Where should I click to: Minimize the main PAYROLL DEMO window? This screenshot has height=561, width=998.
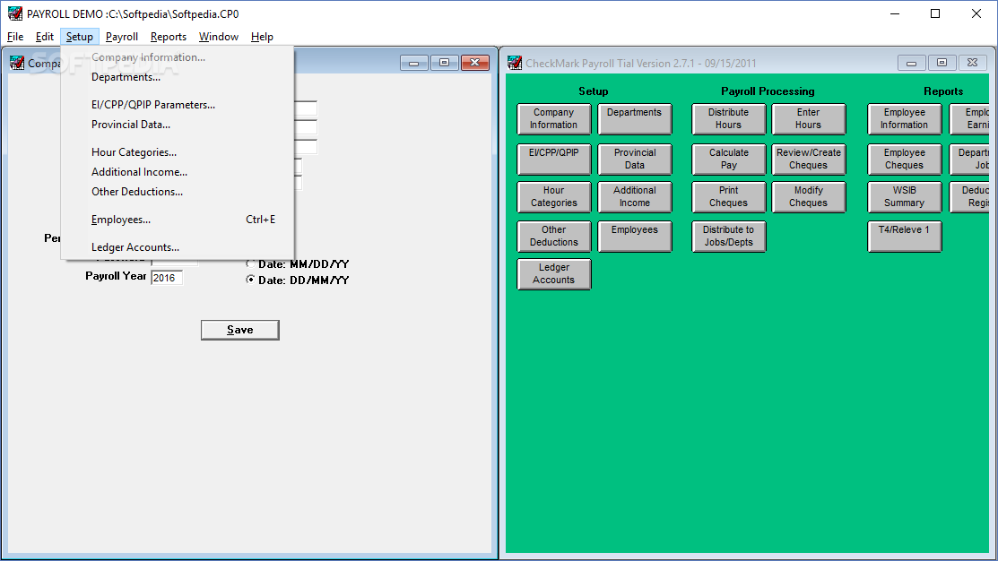[x=895, y=13]
